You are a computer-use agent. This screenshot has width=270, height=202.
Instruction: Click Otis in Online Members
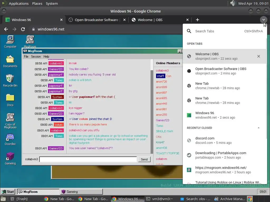[x=158, y=137]
